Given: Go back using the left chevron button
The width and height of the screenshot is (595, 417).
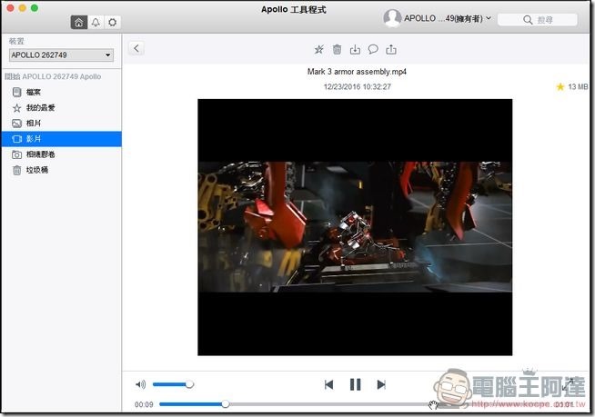Looking at the screenshot, I should tap(136, 49).
